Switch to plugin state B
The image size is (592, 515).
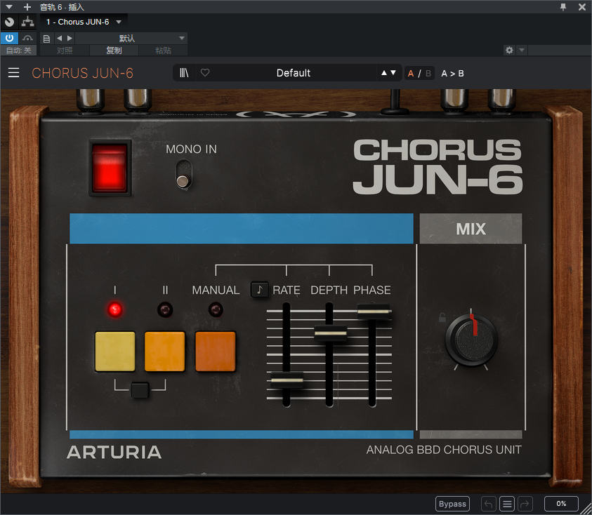point(428,73)
